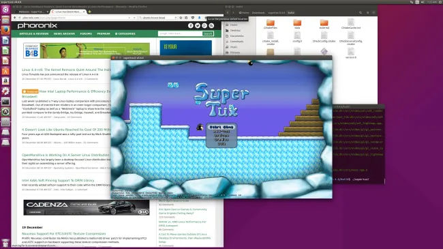This screenshot has width=443, height=249.
Task: Open the Categories dropdown on Phoronix
Action: (x=125, y=33)
